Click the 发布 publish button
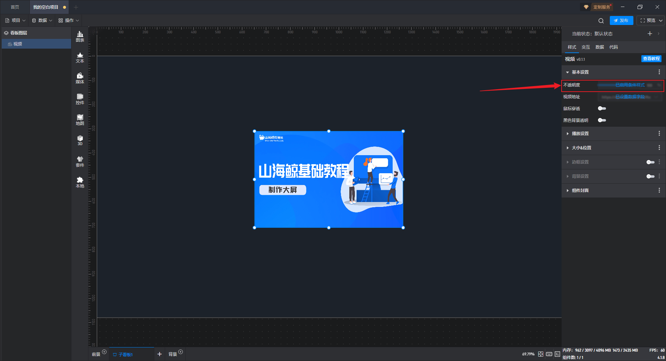 click(621, 20)
